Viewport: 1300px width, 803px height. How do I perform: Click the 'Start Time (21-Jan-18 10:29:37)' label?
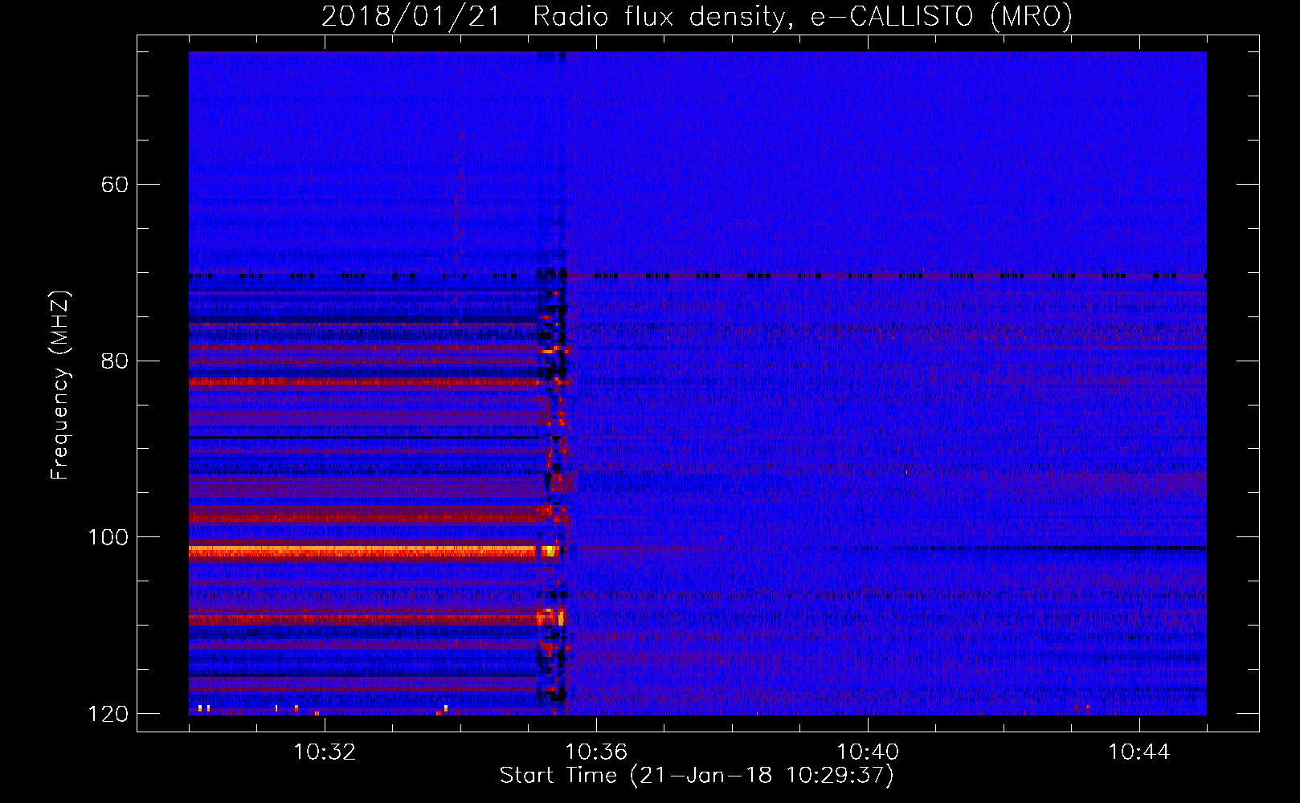pos(697,776)
